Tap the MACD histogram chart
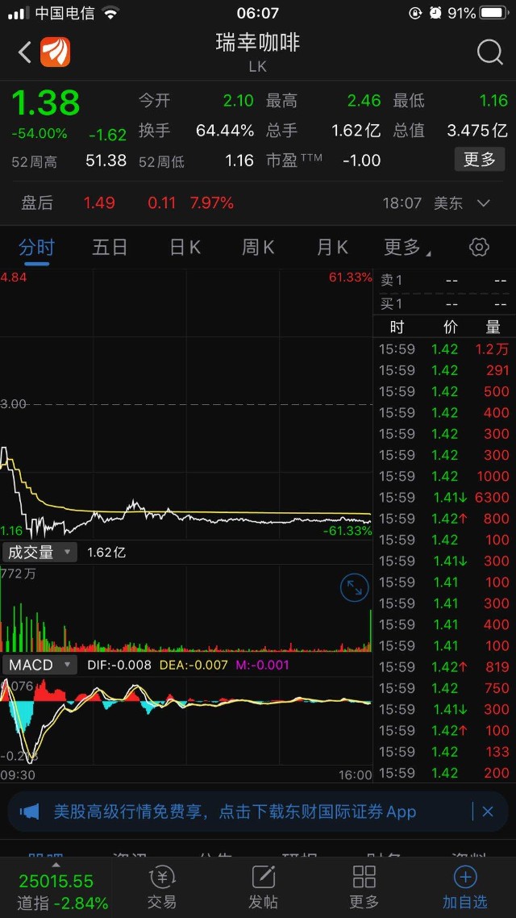This screenshot has height=918, width=516. pos(186,721)
